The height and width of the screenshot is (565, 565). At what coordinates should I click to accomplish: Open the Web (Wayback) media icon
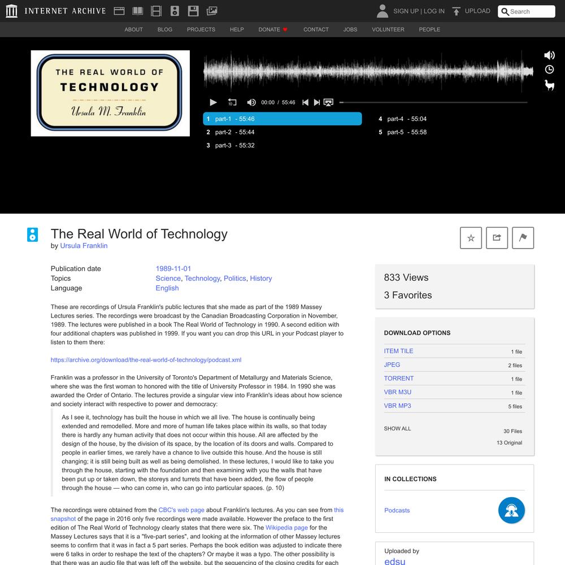119,11
